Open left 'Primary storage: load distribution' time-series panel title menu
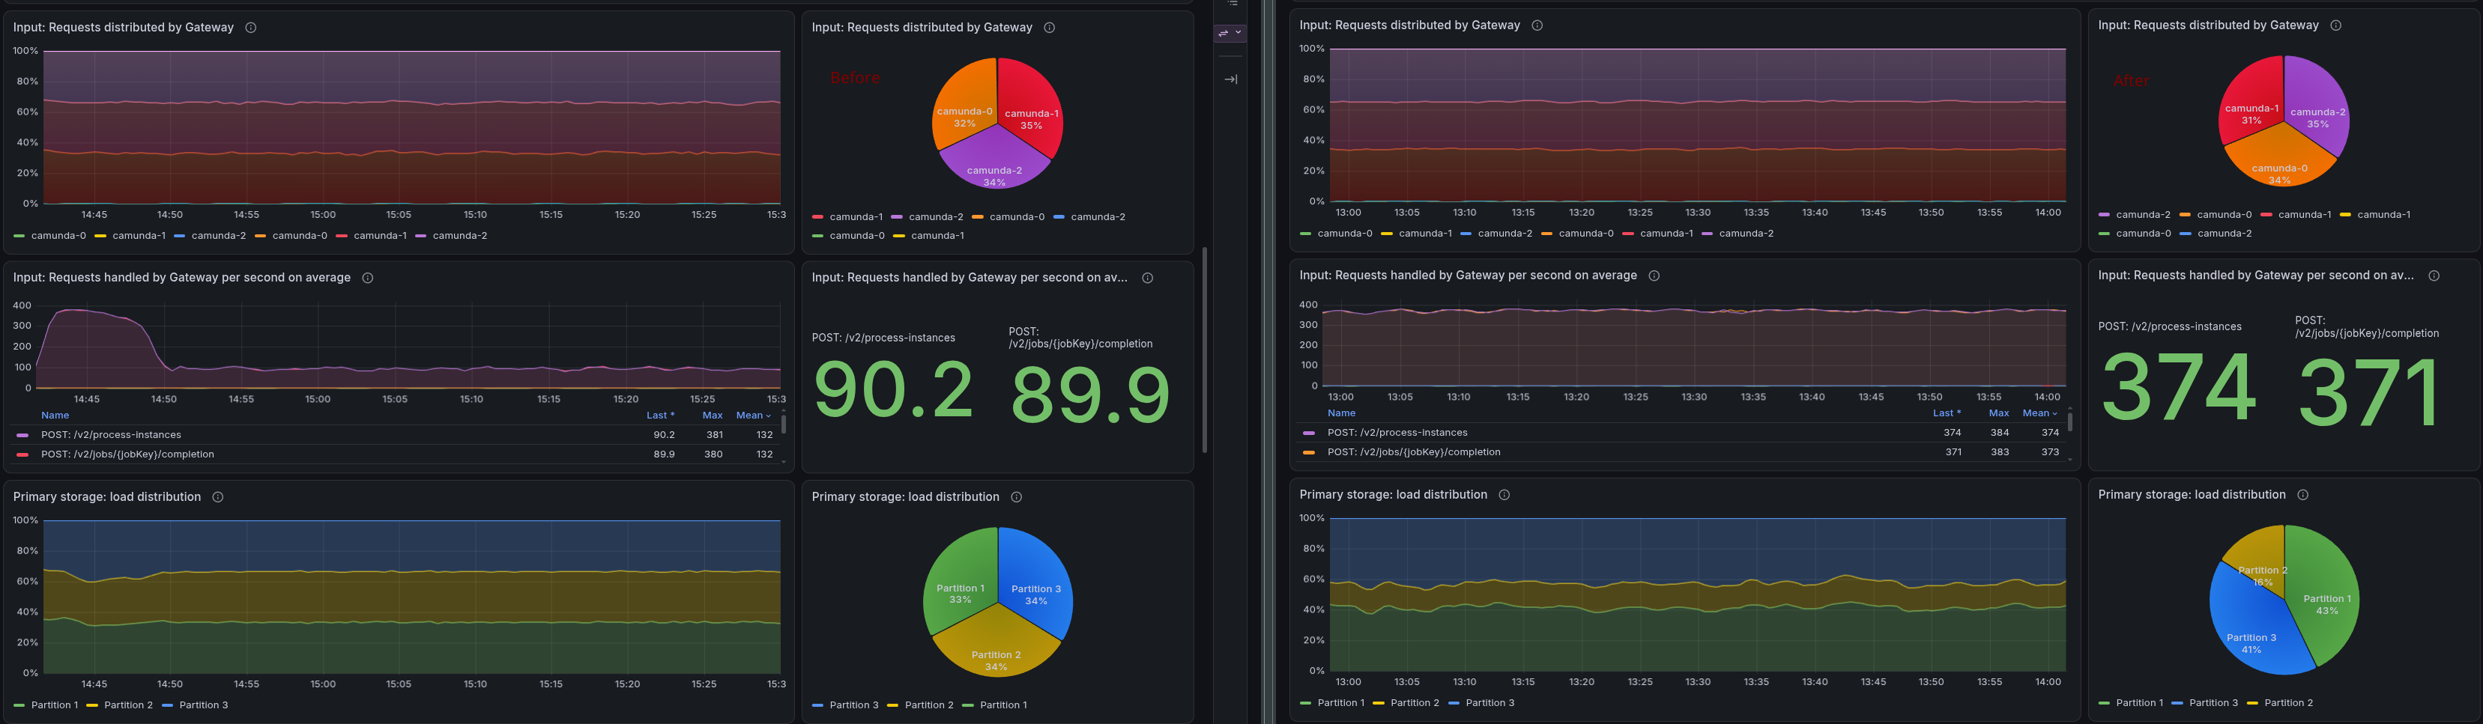2483x724 pixels. click(107, 498)
